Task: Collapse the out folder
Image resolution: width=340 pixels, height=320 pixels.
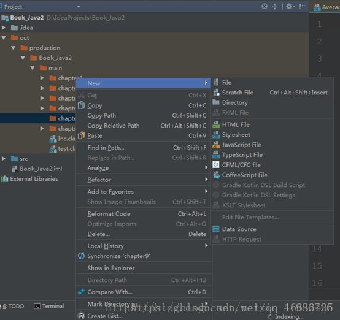Action: (4, 37)
